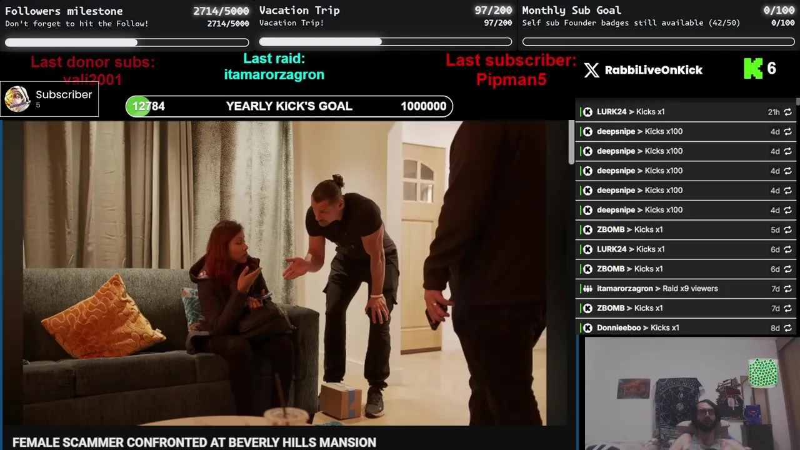Click the Kicks icon on ZBOMB 5d row
The image size is (800, 450).
587,229
